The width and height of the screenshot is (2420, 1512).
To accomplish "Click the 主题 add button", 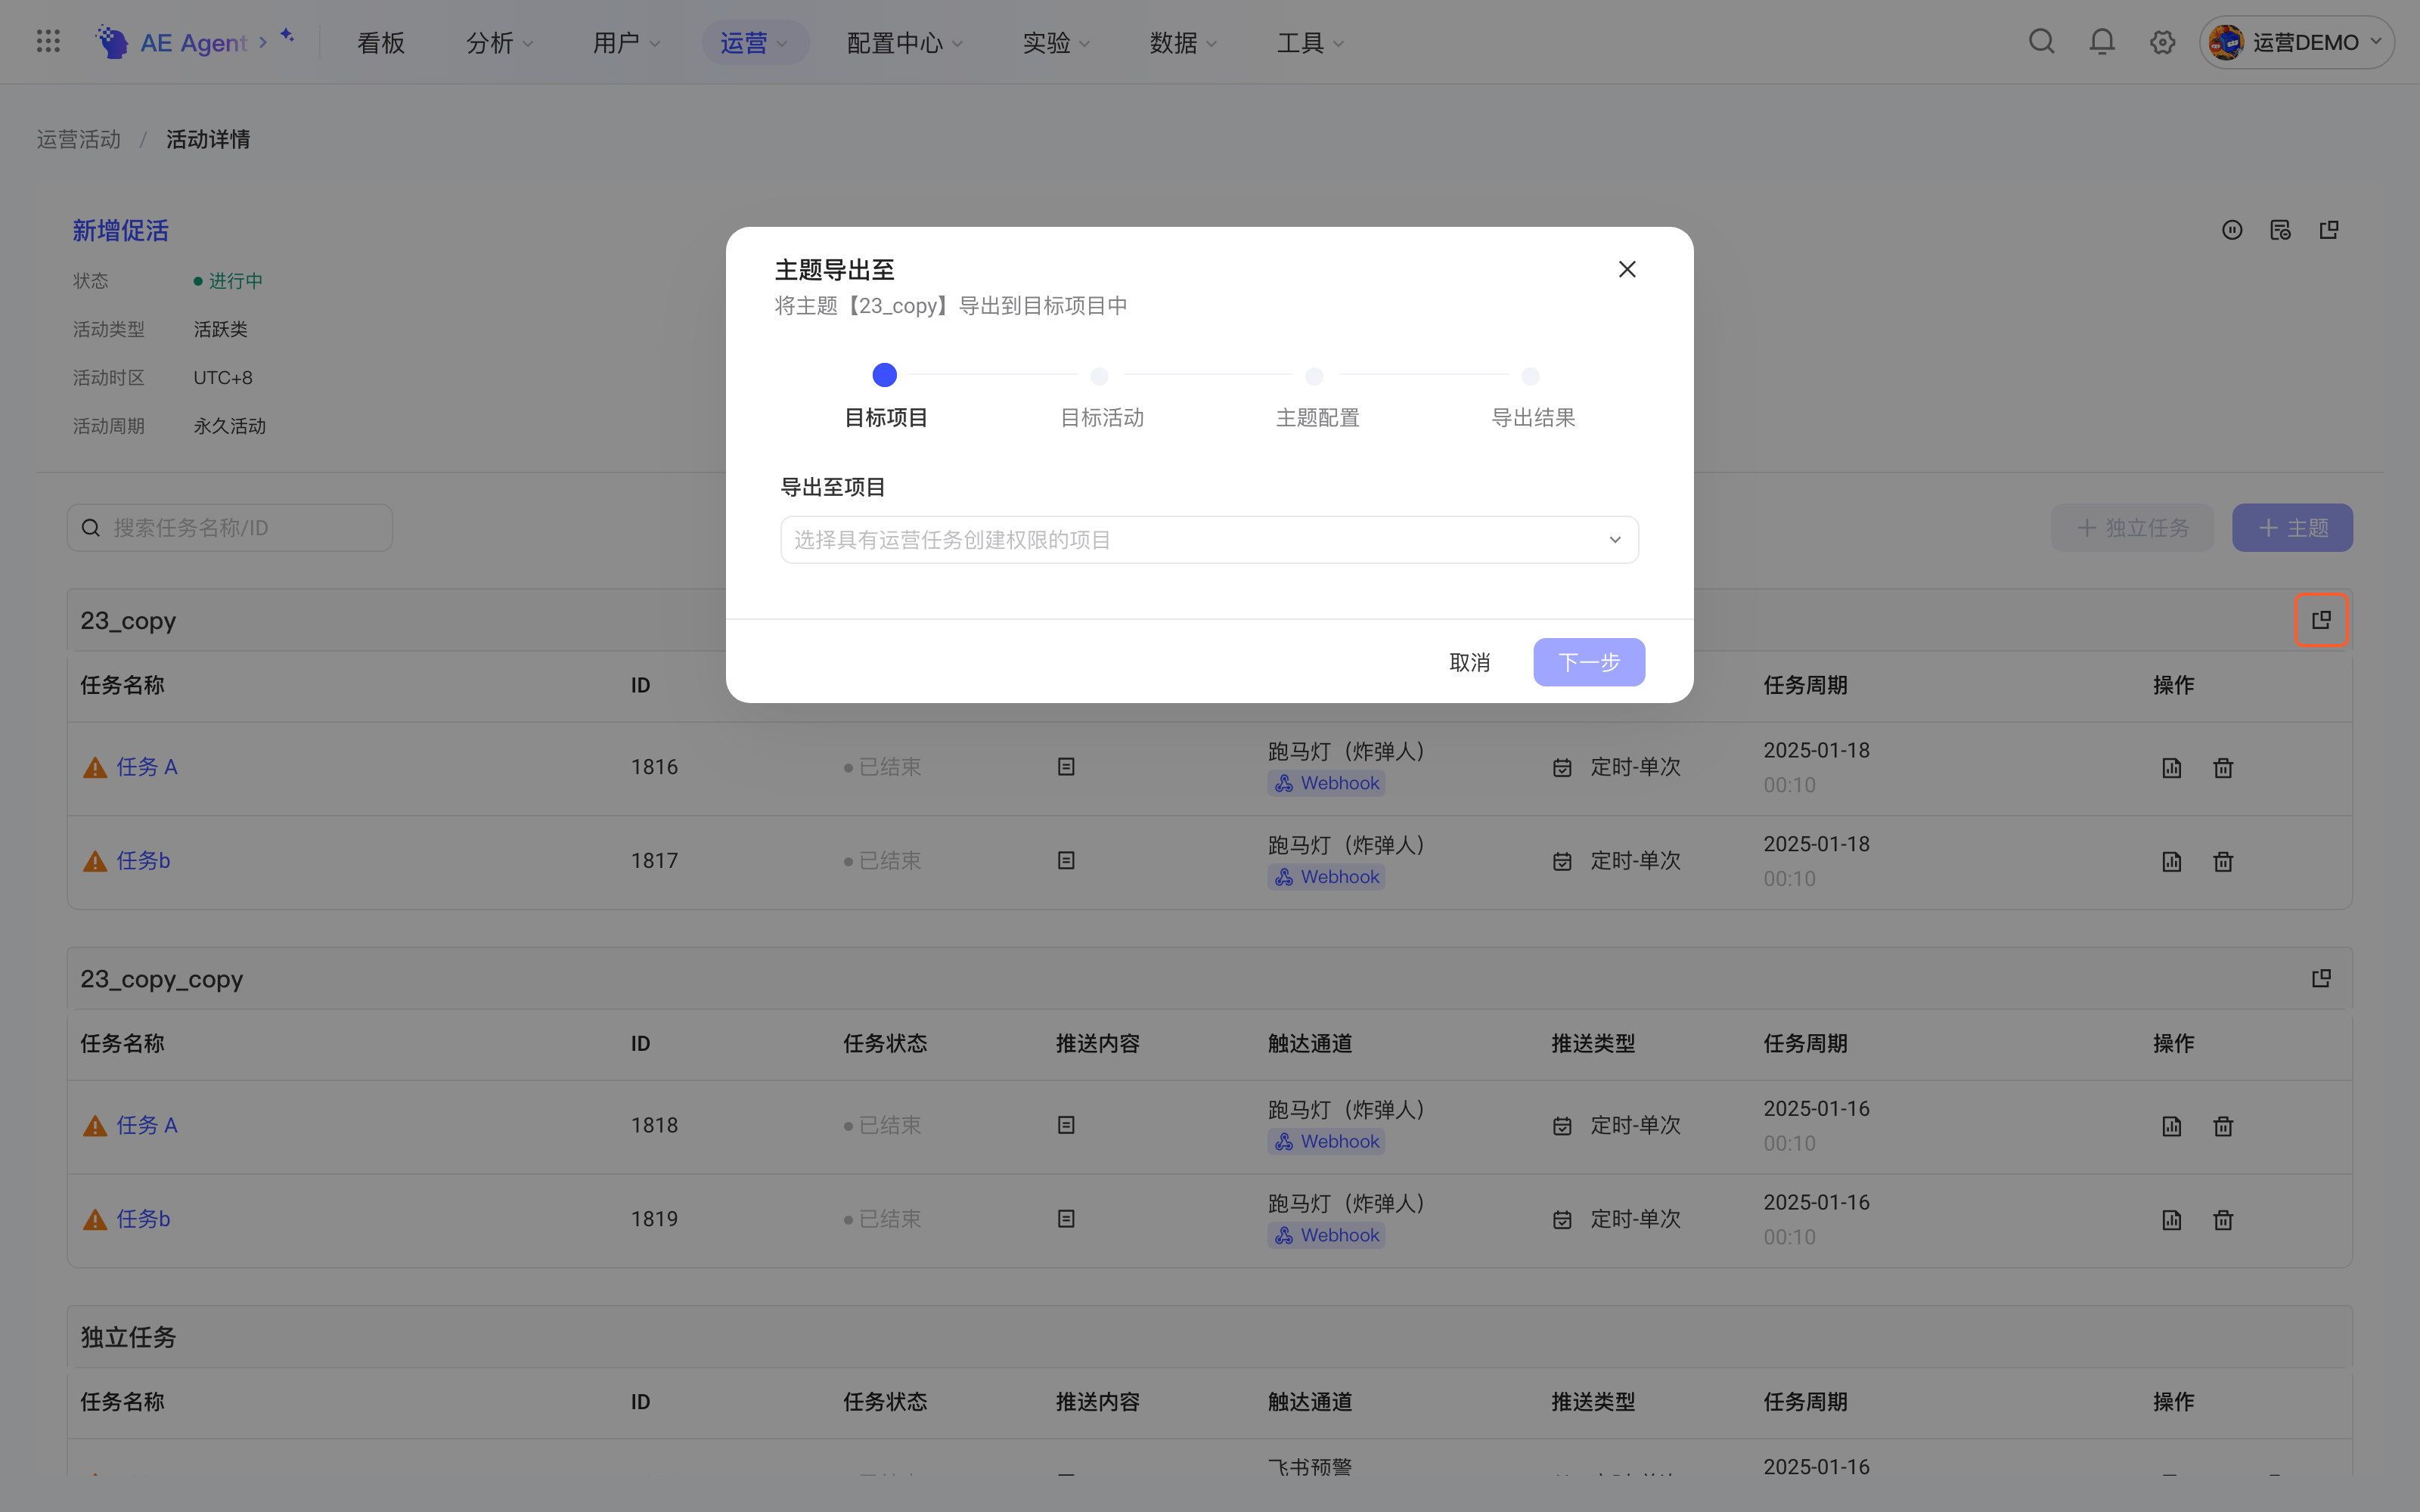I will tap(2292, 527).
